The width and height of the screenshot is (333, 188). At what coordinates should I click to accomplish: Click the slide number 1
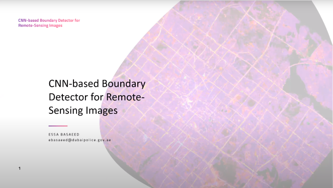20,168
